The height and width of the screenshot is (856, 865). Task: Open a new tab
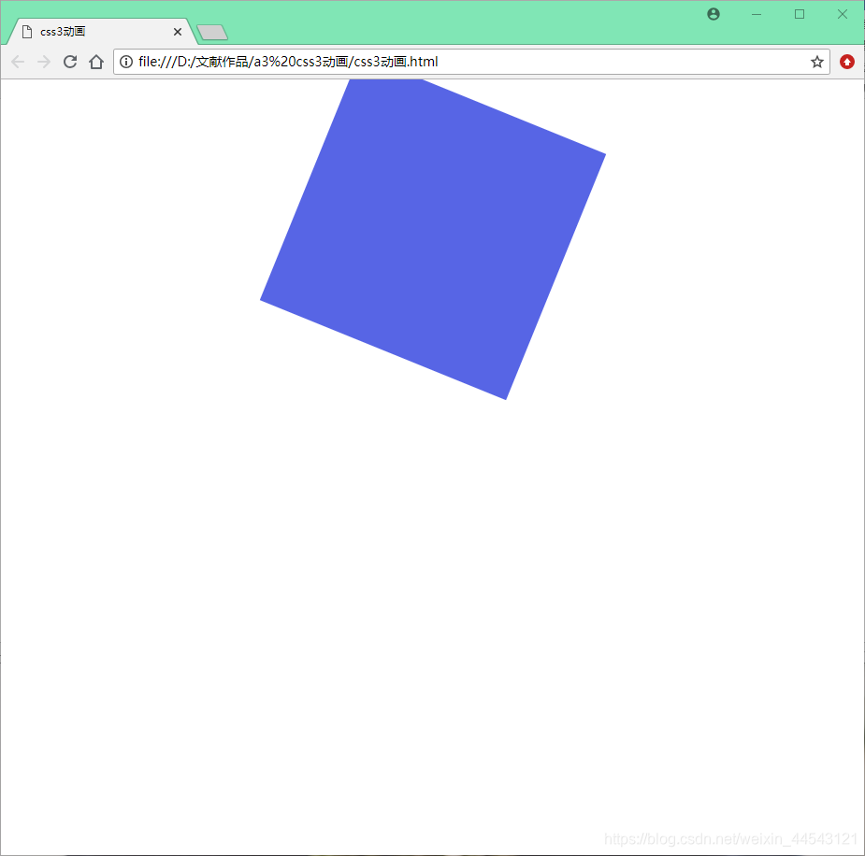pos(212,33)
